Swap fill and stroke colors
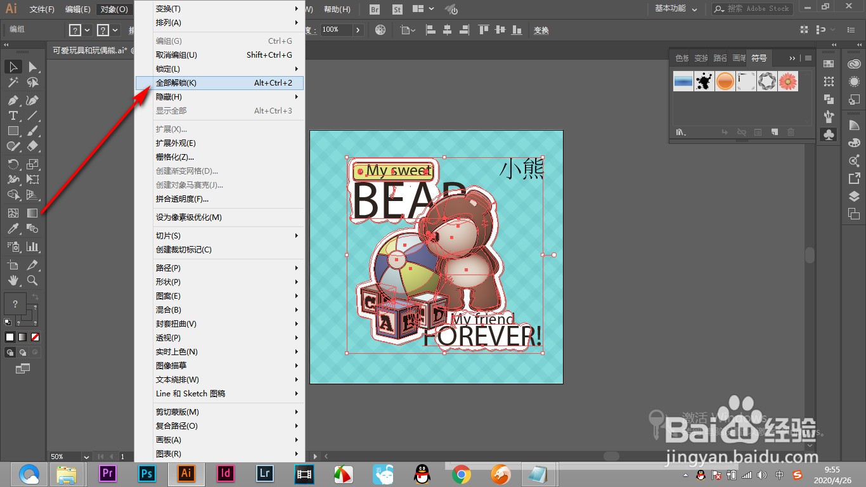The image size is (866, 487). tap(36, 297)
